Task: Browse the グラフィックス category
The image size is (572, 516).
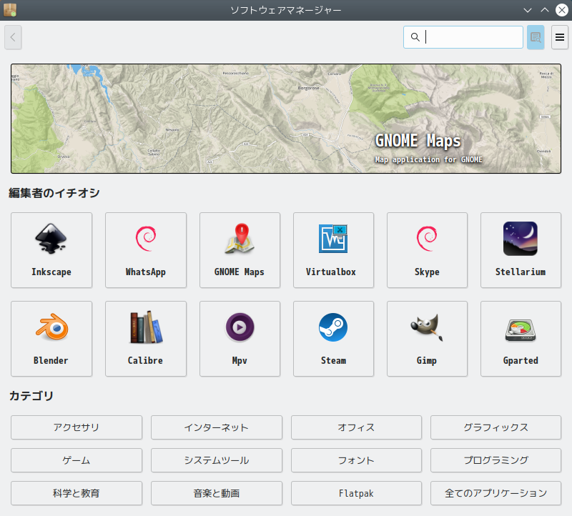Action: point(495,427)
